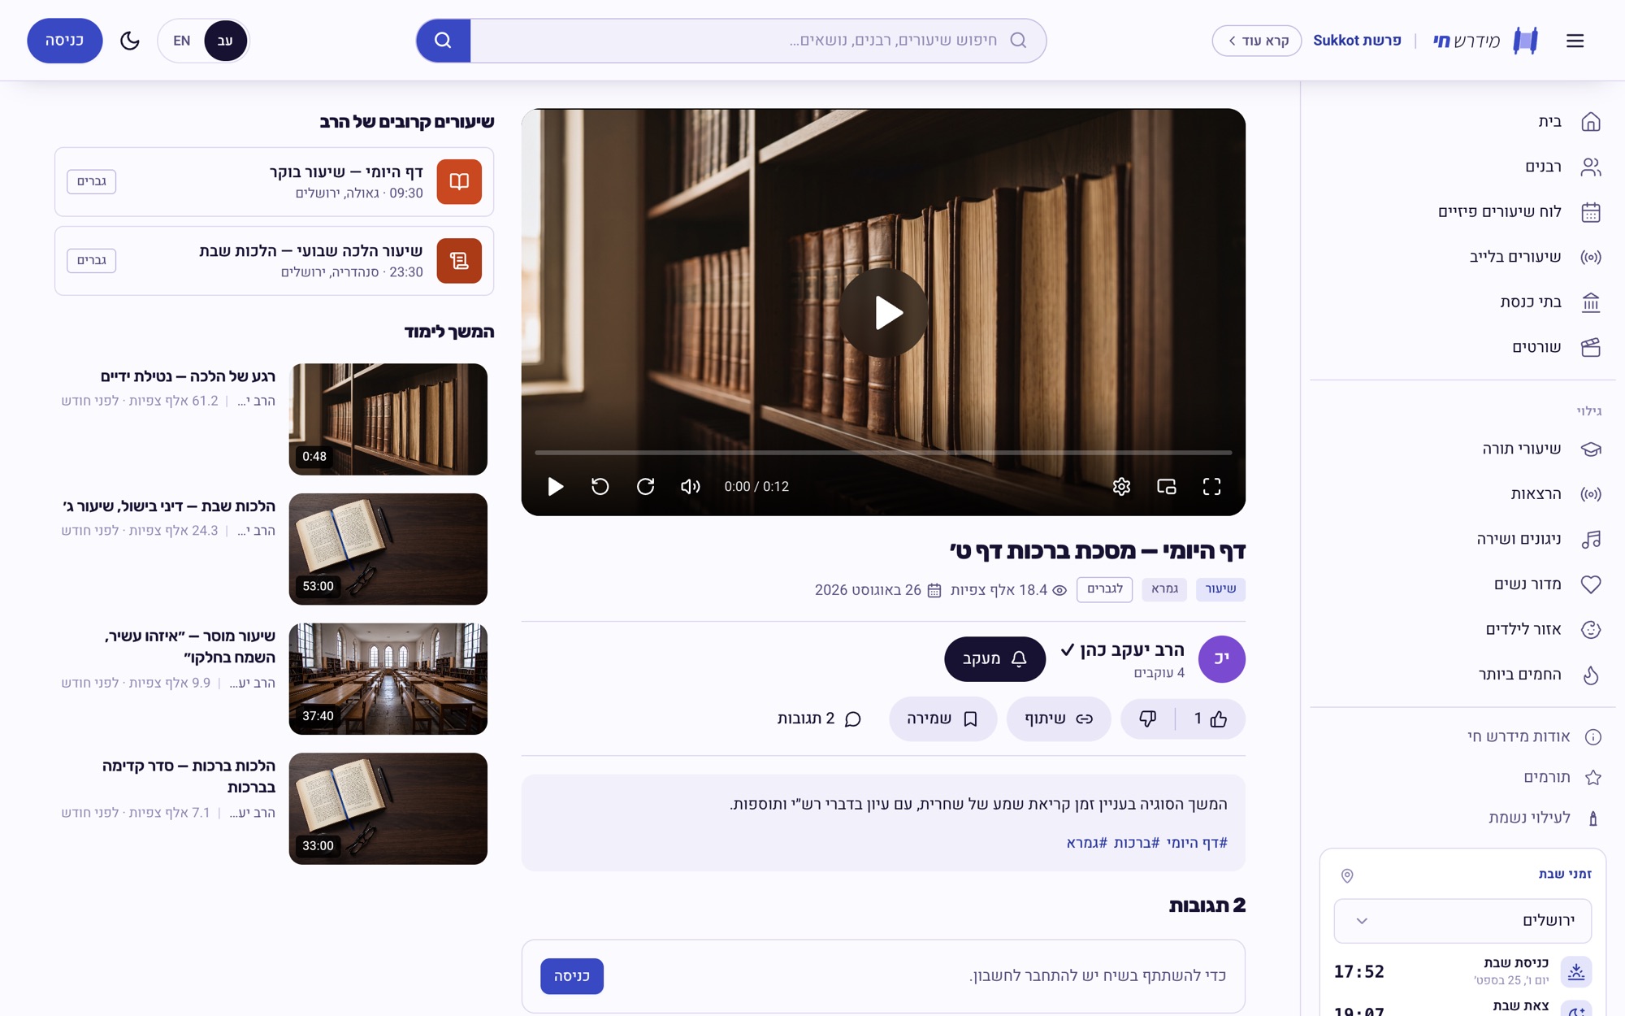
Task: Click the שורטים clapperboard icon
Action: pyautogui.click(x=1590, y=347)
